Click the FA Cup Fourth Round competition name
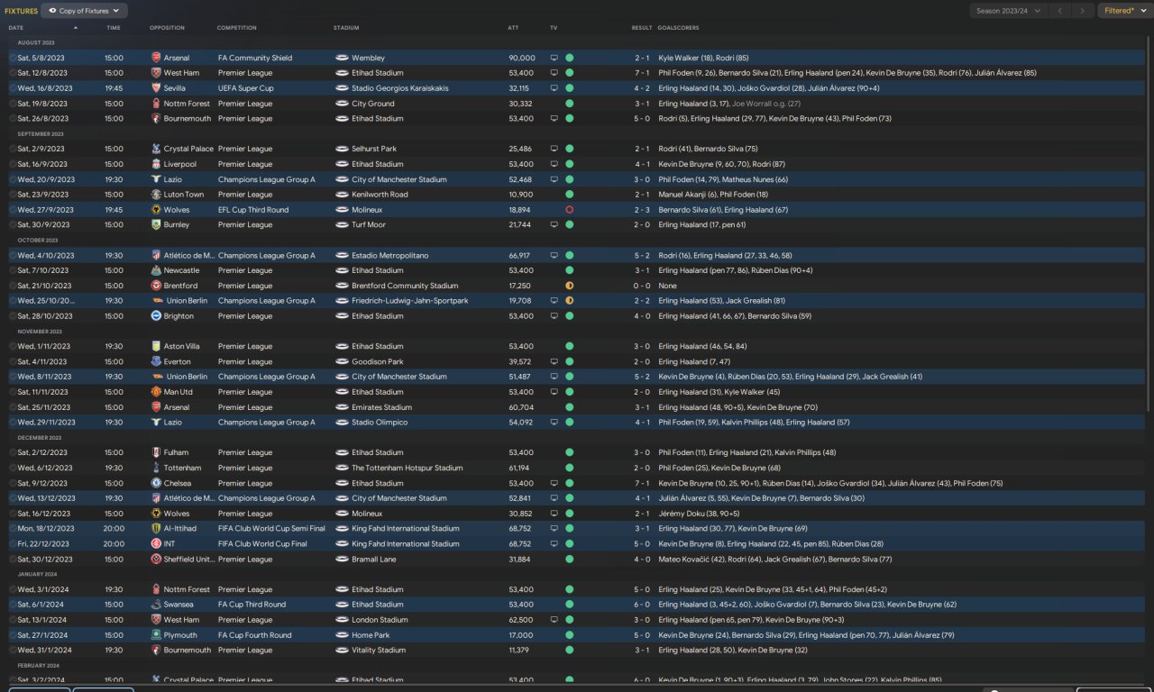Image resolution: width=1154 pixels, height=692 pixels. tap(255, 635)
